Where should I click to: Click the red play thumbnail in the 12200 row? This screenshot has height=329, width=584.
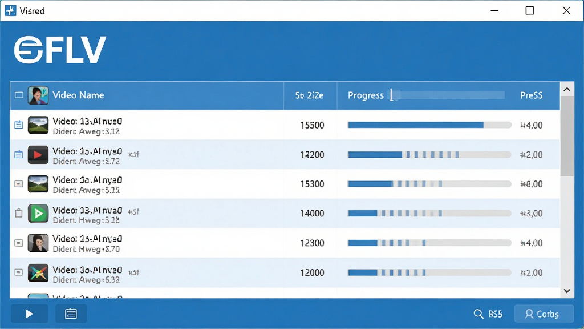(38, 154)
